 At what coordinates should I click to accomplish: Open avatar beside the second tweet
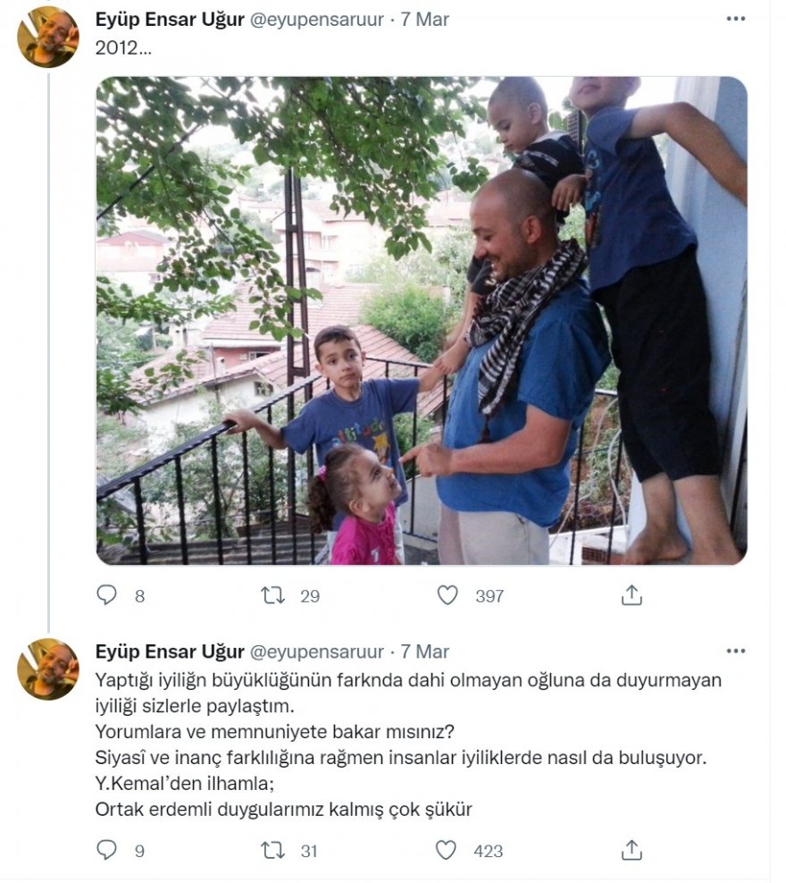coord(48,669)
